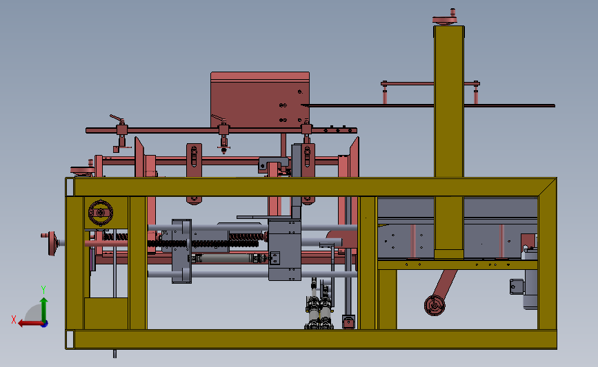Image resolution: width=598 pixels, height=367 pixels.
Task: Click the green Y axis arrow of triad
Action: (x=44, y=310)
